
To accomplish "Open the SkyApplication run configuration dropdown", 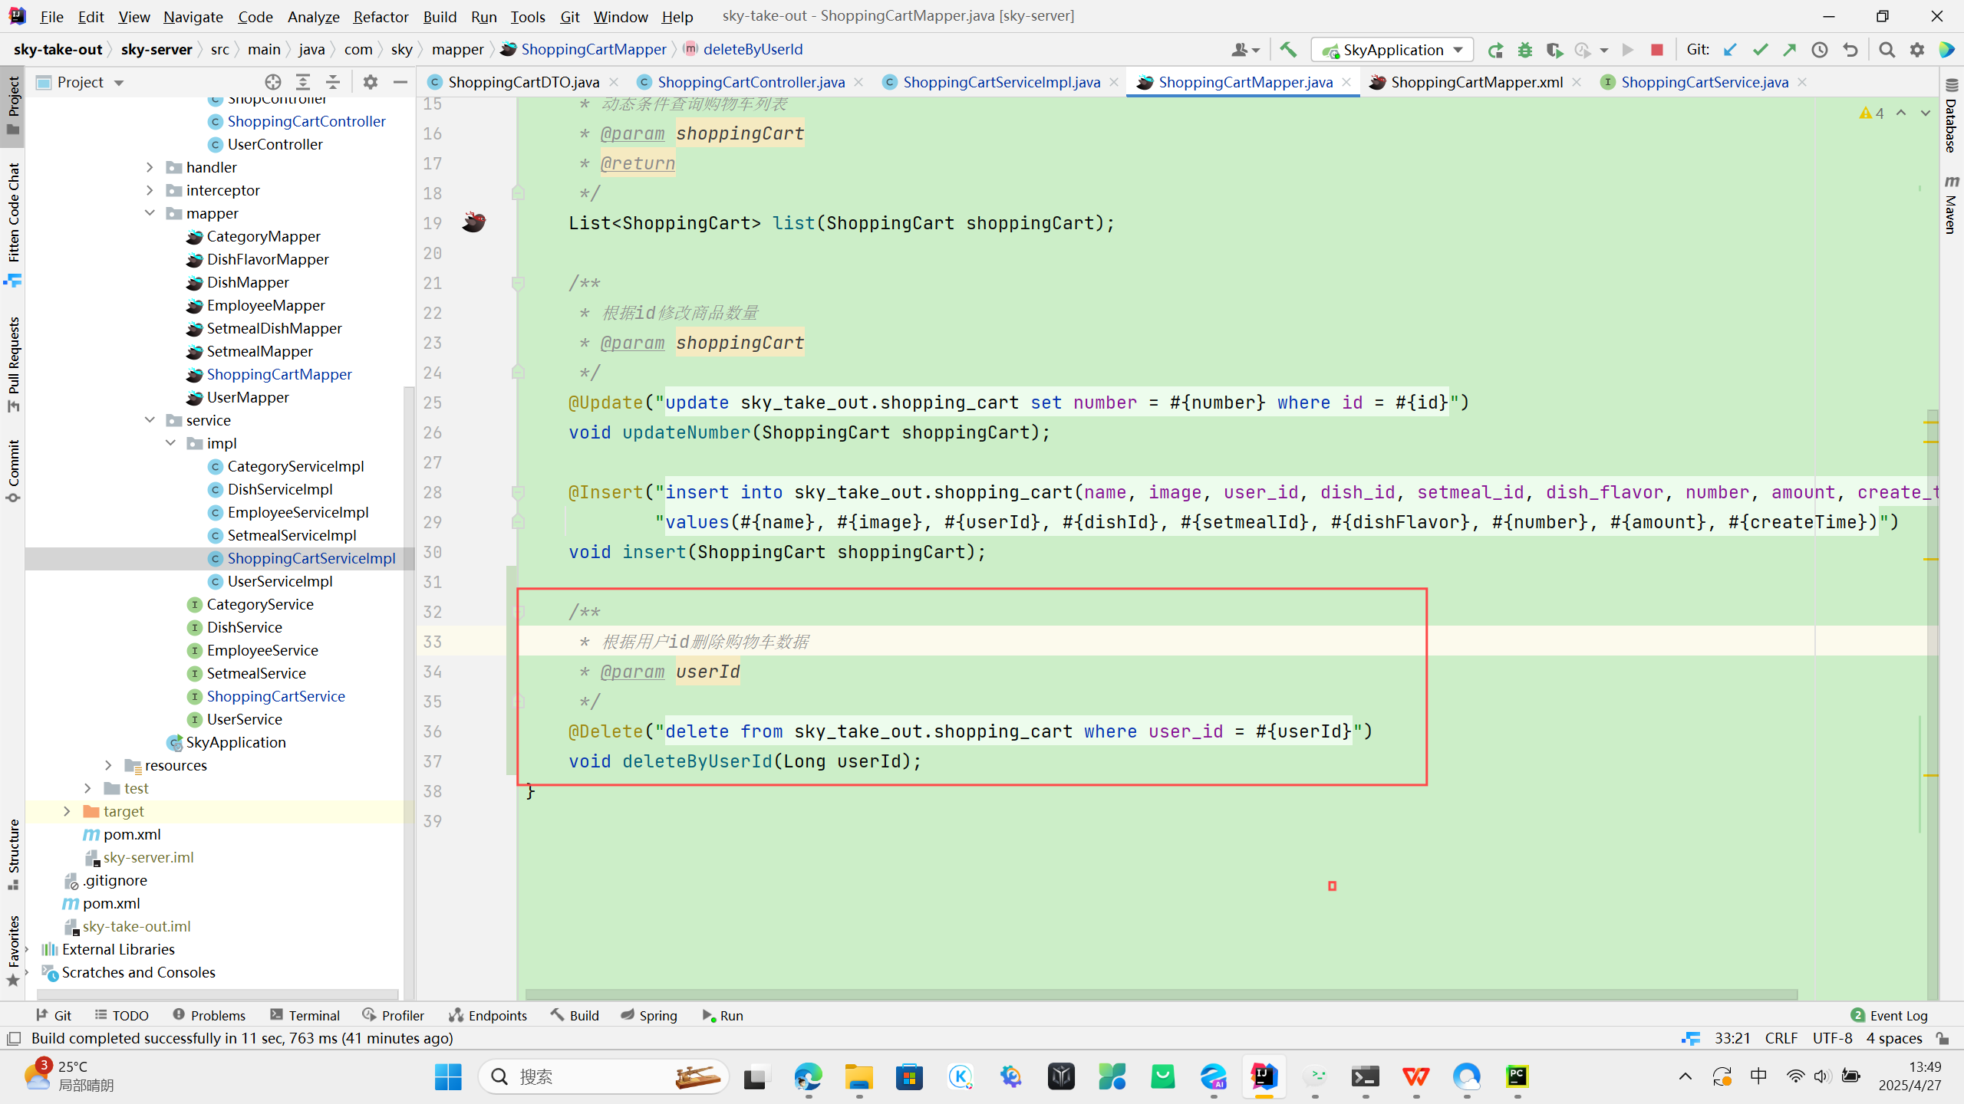I will 1392,50.
